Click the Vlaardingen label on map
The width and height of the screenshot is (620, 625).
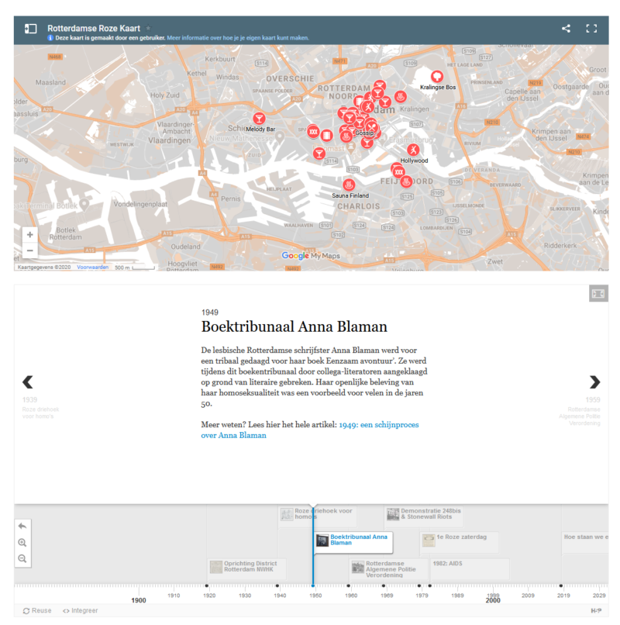click(170, 140)
